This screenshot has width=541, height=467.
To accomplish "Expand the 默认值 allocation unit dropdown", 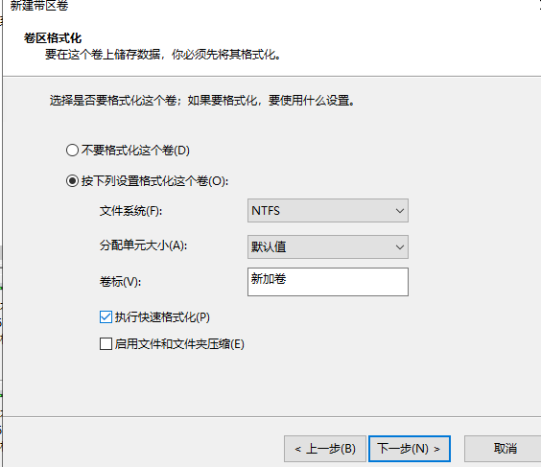I will 328,247.
